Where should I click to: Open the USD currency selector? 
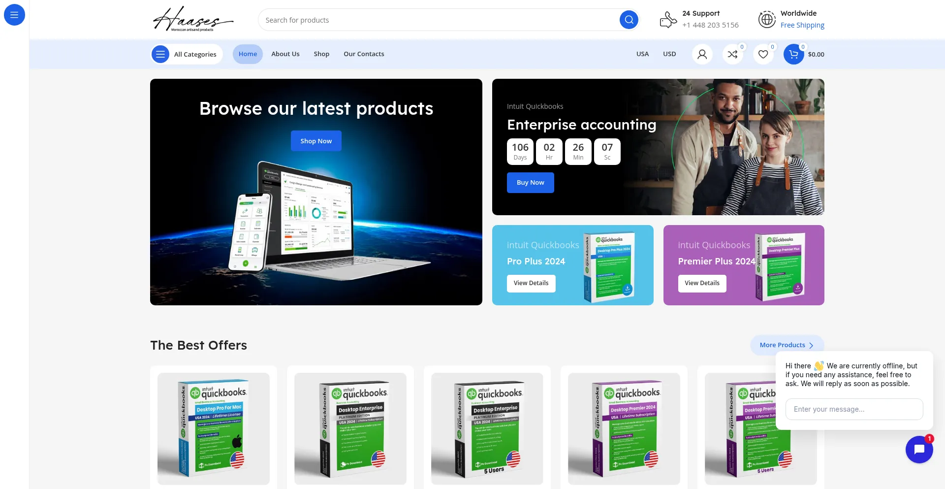[669, 54]
